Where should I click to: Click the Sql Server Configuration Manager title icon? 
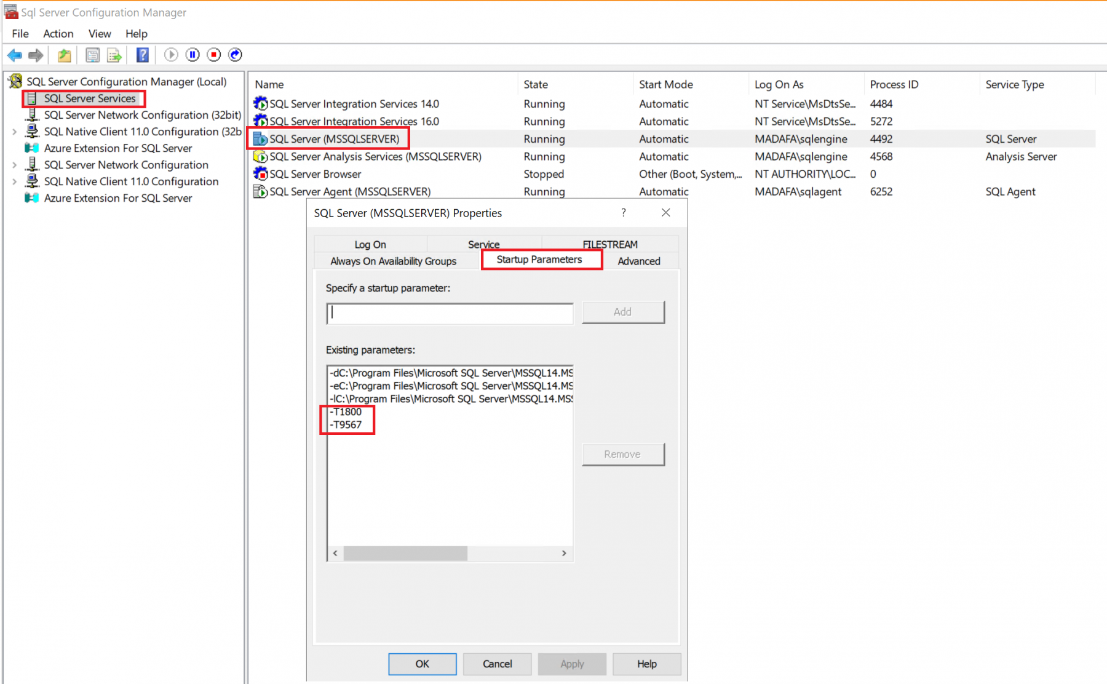tap(11, 12)
